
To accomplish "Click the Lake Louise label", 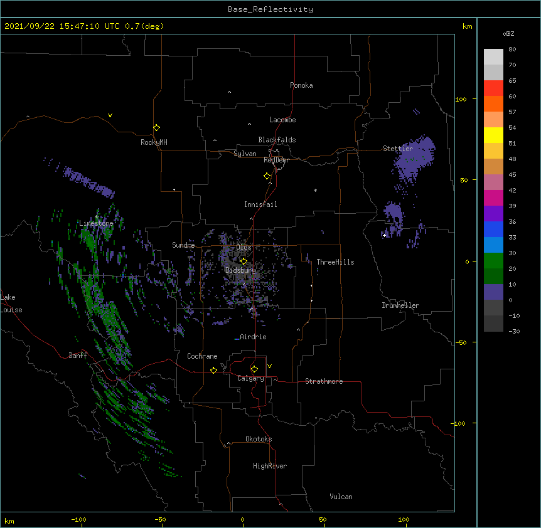I will 11,304.
